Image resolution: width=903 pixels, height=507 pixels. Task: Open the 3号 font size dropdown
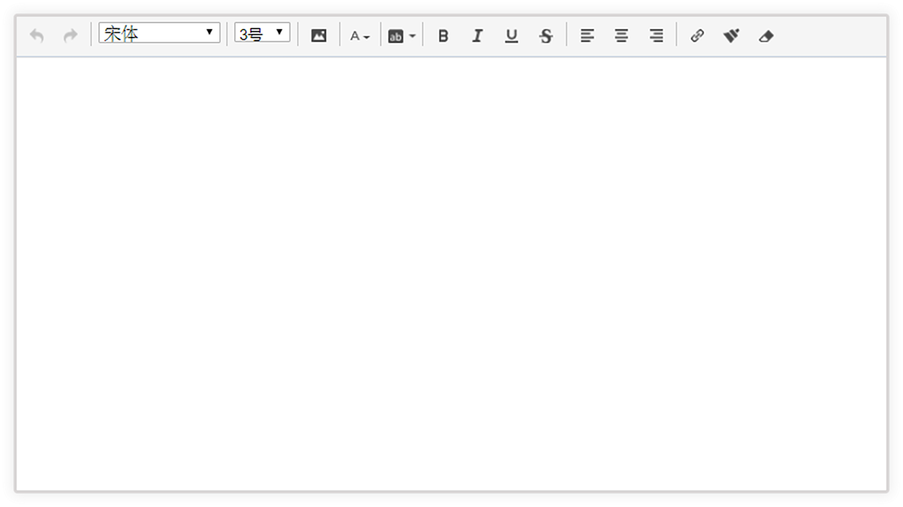point(262,33)
